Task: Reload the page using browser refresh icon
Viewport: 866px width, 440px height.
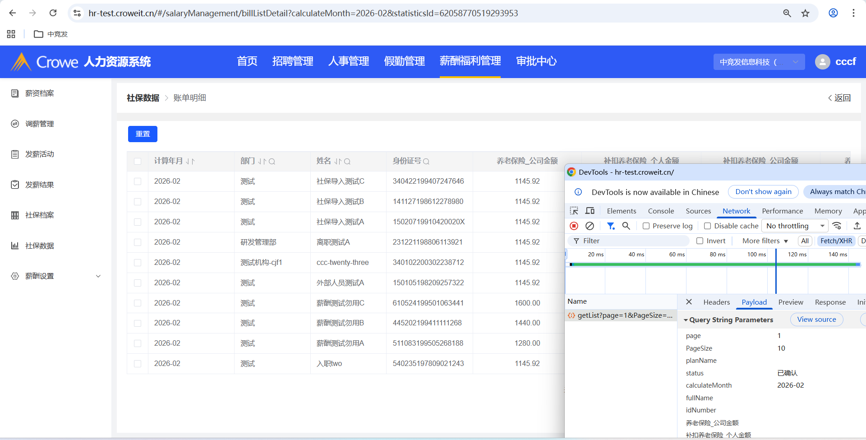Action: click(x=53, y=13)
